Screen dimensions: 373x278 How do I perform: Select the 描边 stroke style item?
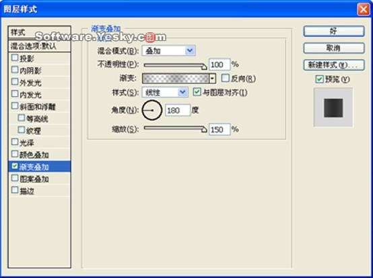(x=40, y=191)
